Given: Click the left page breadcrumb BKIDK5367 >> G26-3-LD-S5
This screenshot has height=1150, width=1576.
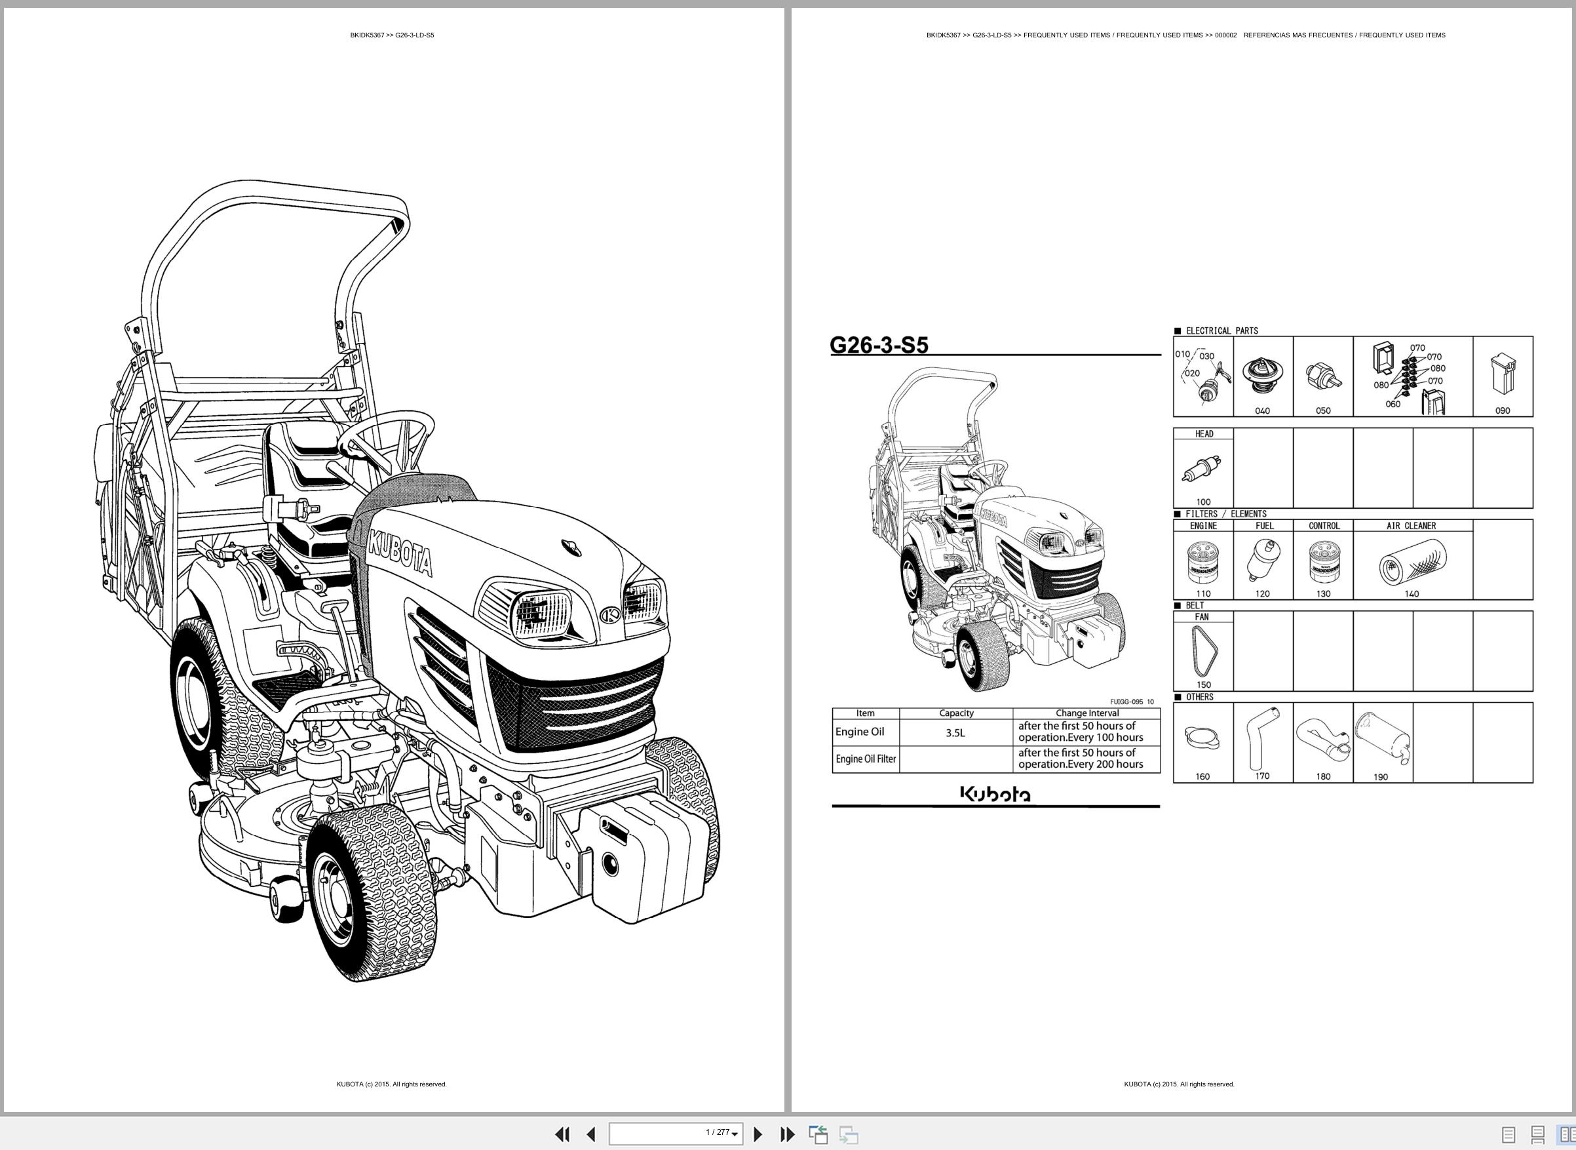Looking at the screenshot, I should pos(392,35).
